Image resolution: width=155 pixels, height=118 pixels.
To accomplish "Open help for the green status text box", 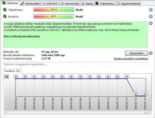I will click(151, 23).
